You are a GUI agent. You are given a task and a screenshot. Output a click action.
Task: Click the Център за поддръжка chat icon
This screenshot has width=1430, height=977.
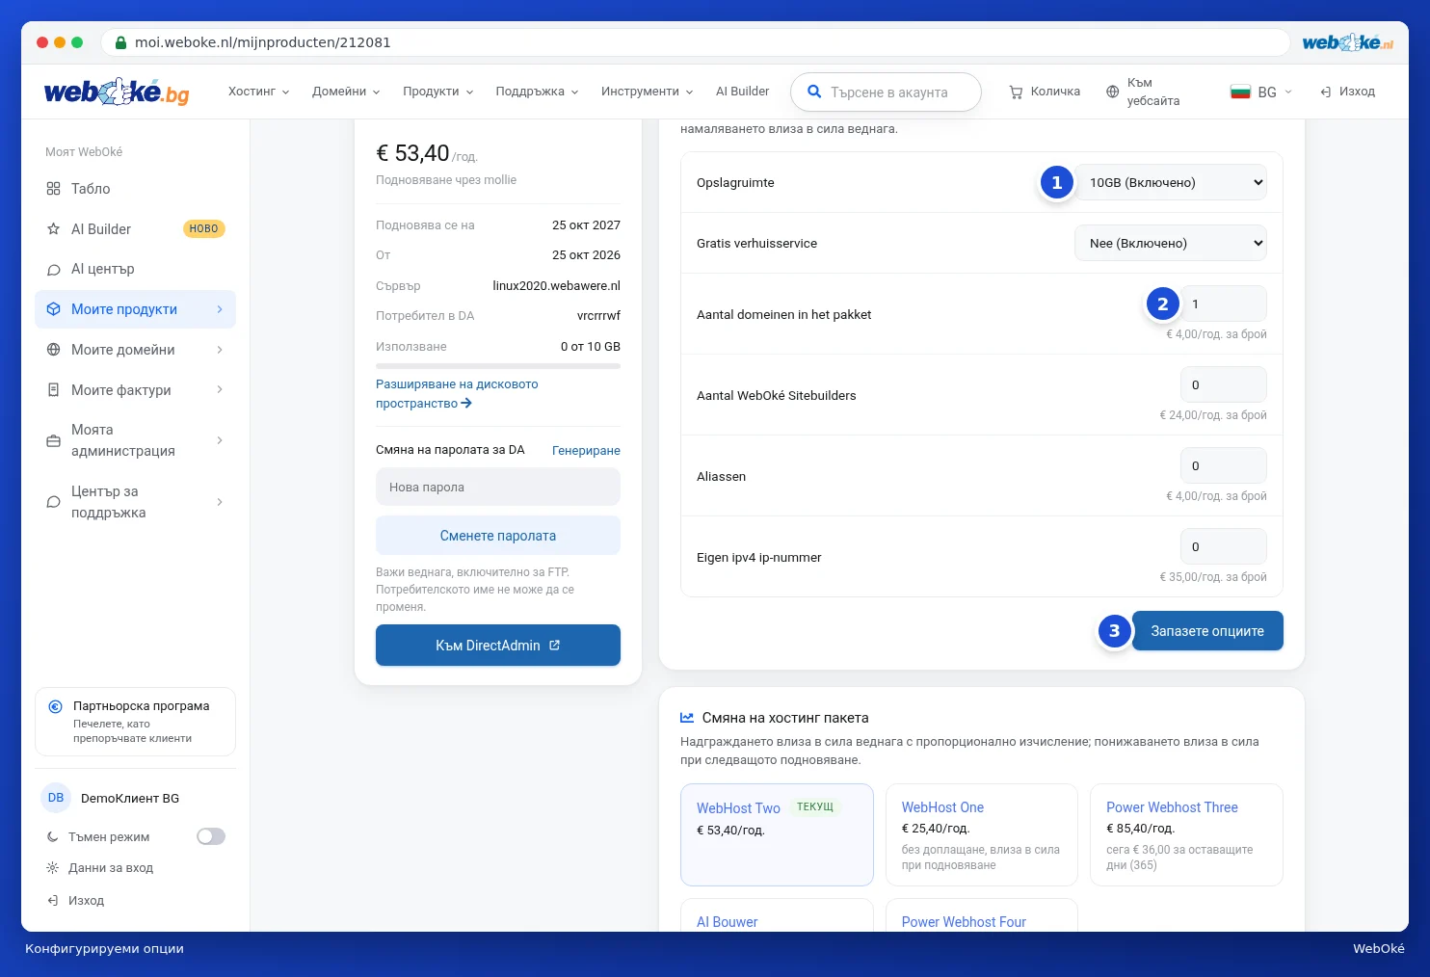pos(54,502)
